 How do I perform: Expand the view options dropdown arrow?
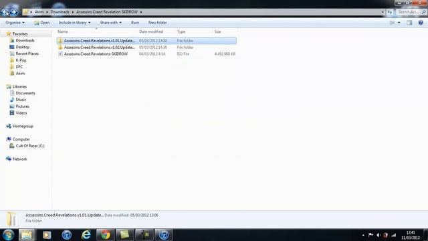(399, 23)
